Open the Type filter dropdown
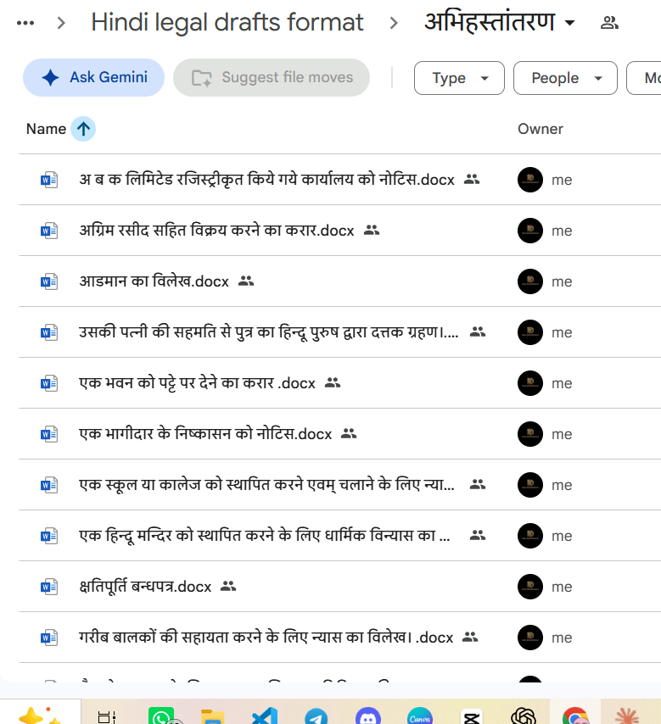Viewport: 661px width, 724px height. click(459, 78)
